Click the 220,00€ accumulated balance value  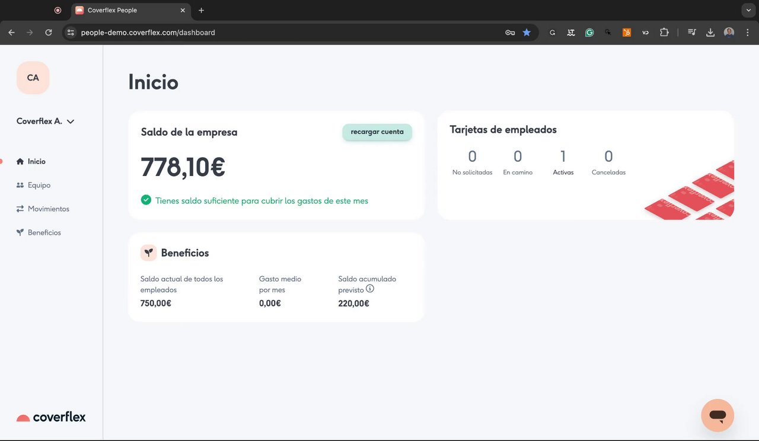click(x=353, y=303)
